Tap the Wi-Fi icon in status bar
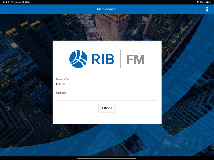Viewport: 214px width, 160px height. (197, 2)
